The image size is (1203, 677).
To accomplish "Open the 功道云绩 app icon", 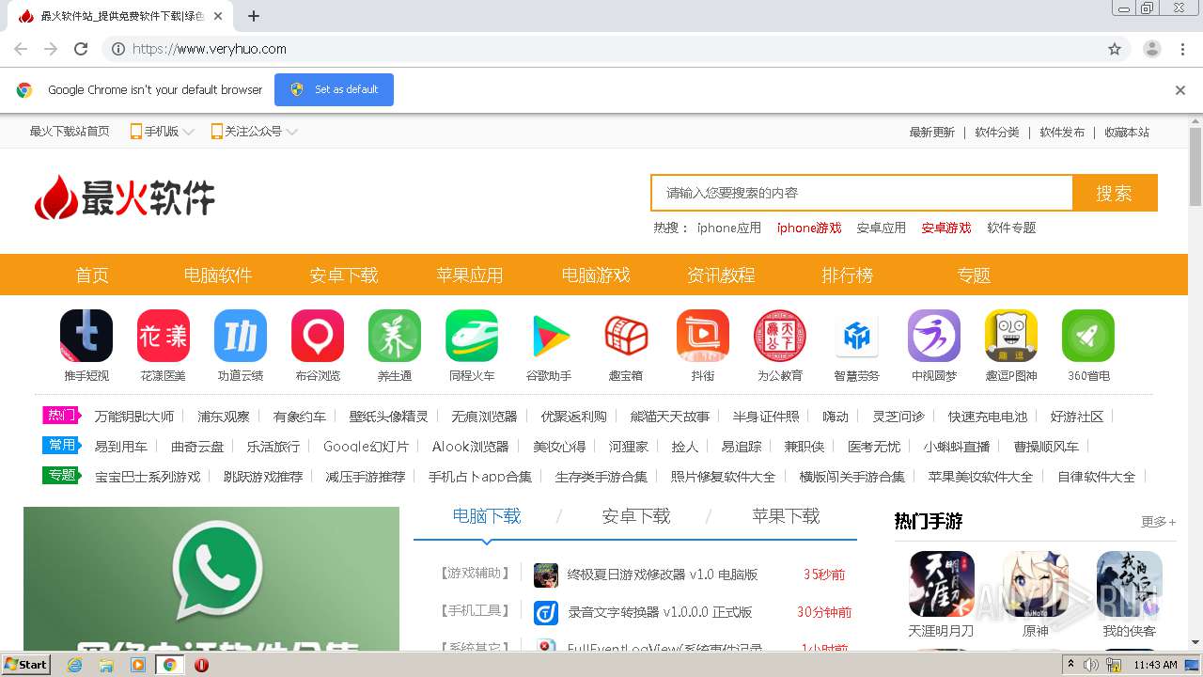I will pyautogui.click(x=241, y=336).
